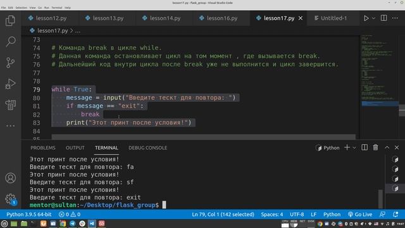Switch to the lesson16.py tab
The image size is (405, 228).
(x=221, y=18)
